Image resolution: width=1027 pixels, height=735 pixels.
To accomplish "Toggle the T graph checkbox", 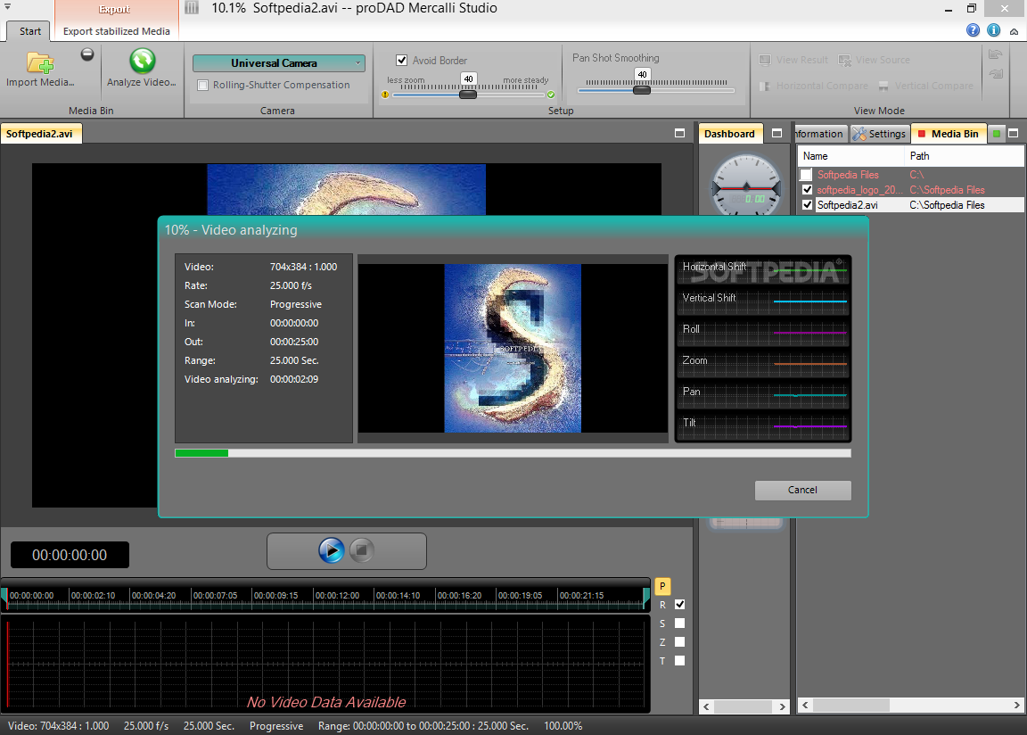I will [680, 660].
